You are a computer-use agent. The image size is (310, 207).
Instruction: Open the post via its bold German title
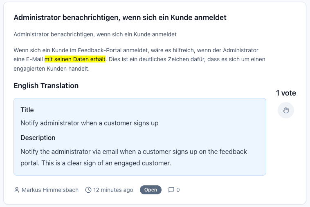pyautogui.click(x=120, y=18)
